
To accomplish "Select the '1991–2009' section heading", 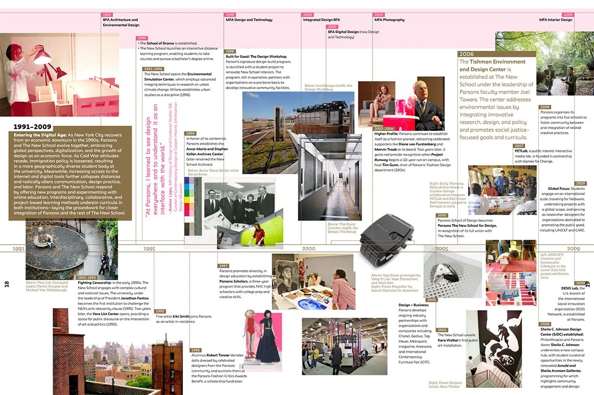I will point(32,127).
